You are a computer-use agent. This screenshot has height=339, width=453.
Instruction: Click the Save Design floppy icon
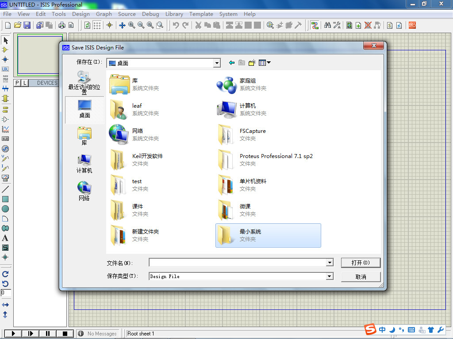(x=27, y=25)
